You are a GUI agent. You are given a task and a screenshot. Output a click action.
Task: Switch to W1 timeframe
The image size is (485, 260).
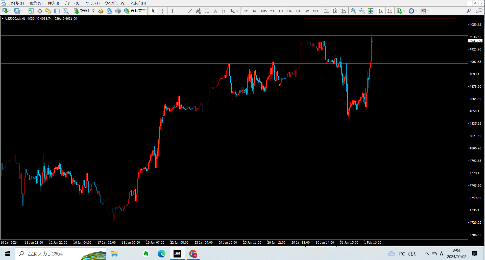point(307,11)
